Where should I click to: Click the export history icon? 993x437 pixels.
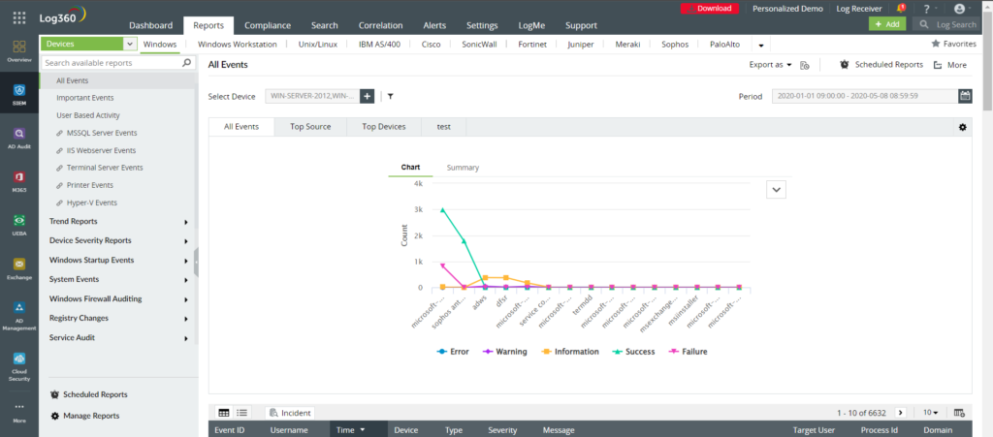coord(805,65)
